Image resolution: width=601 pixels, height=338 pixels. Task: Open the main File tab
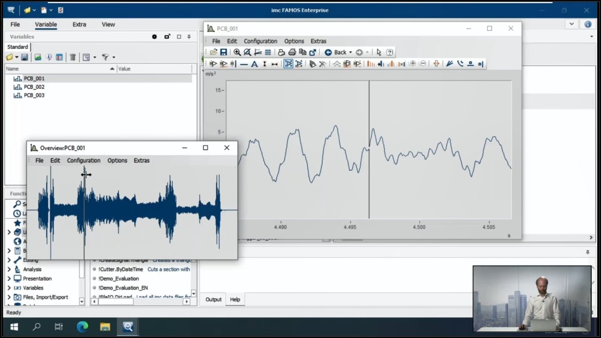pyautogui.click(x=15, y=24)
